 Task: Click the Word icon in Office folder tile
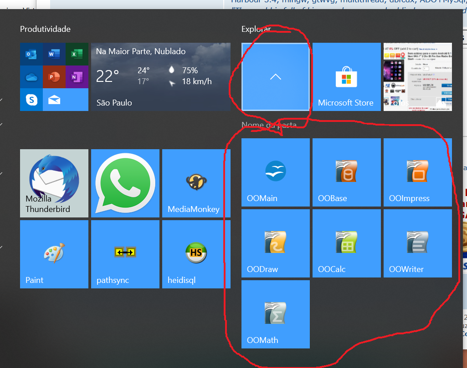pyautogui.click(x=54, y=55)
